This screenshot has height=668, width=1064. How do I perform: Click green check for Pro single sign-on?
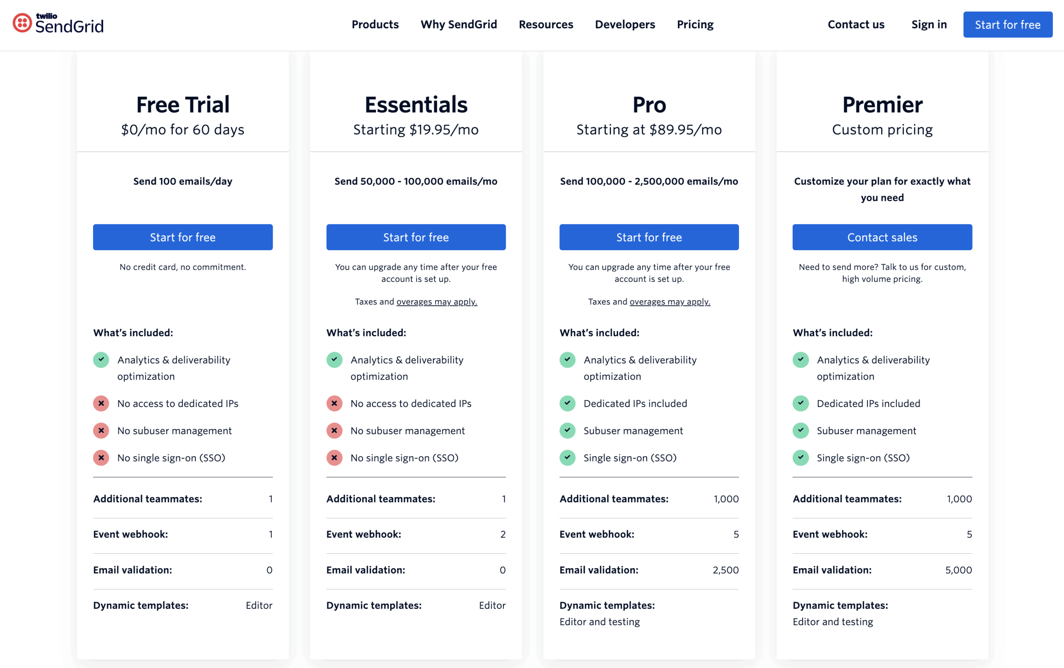(x=568, y=458)
